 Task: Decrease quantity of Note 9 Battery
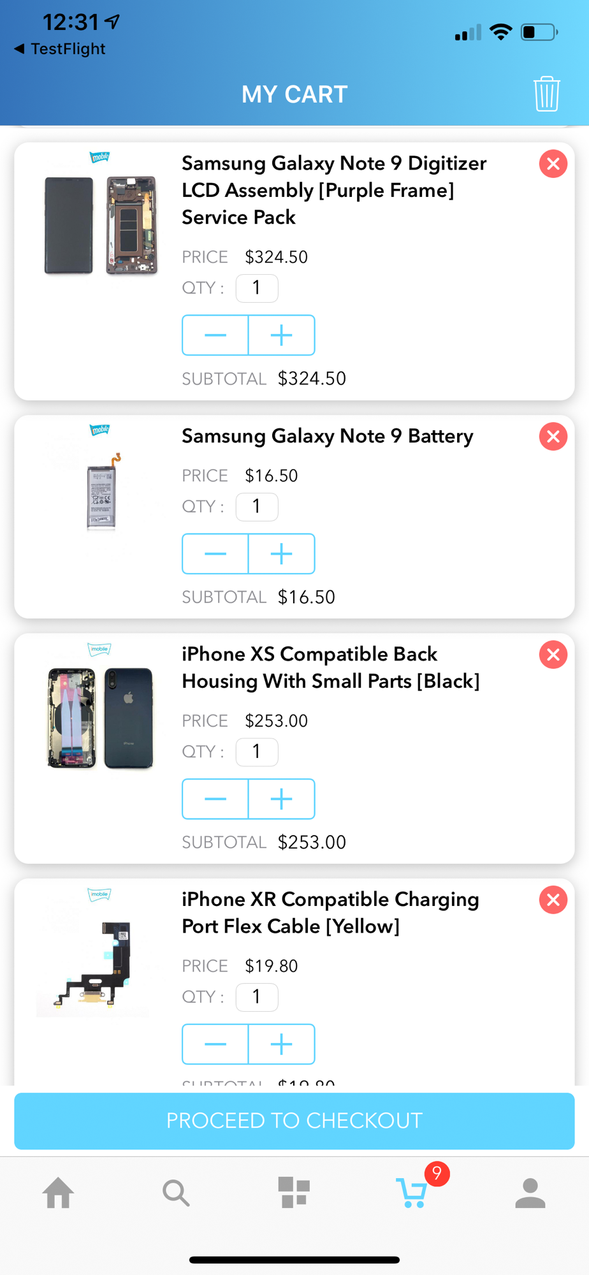pos(215,554)
